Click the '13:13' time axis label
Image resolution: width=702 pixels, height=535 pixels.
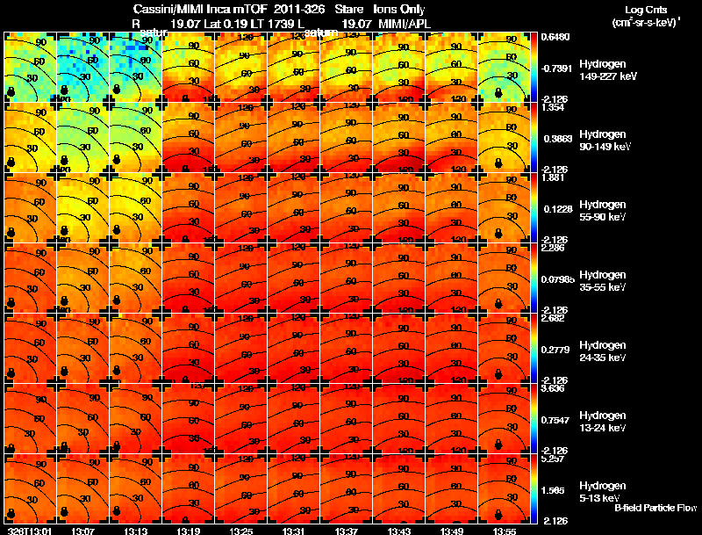pyautogui.click(x=136, y=531)
